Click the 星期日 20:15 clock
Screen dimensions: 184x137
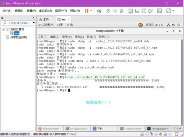[154, 25]
